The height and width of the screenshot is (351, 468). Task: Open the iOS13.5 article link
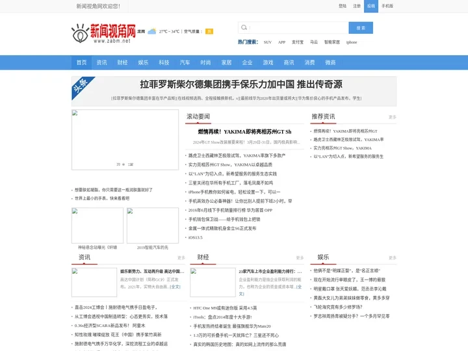tap(195, 238)
